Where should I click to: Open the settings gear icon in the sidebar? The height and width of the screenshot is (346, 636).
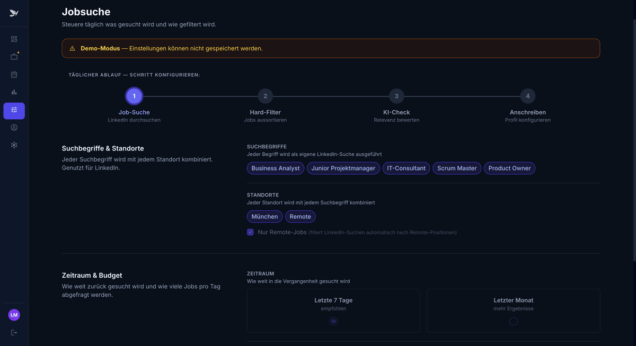tap(14, 145)
